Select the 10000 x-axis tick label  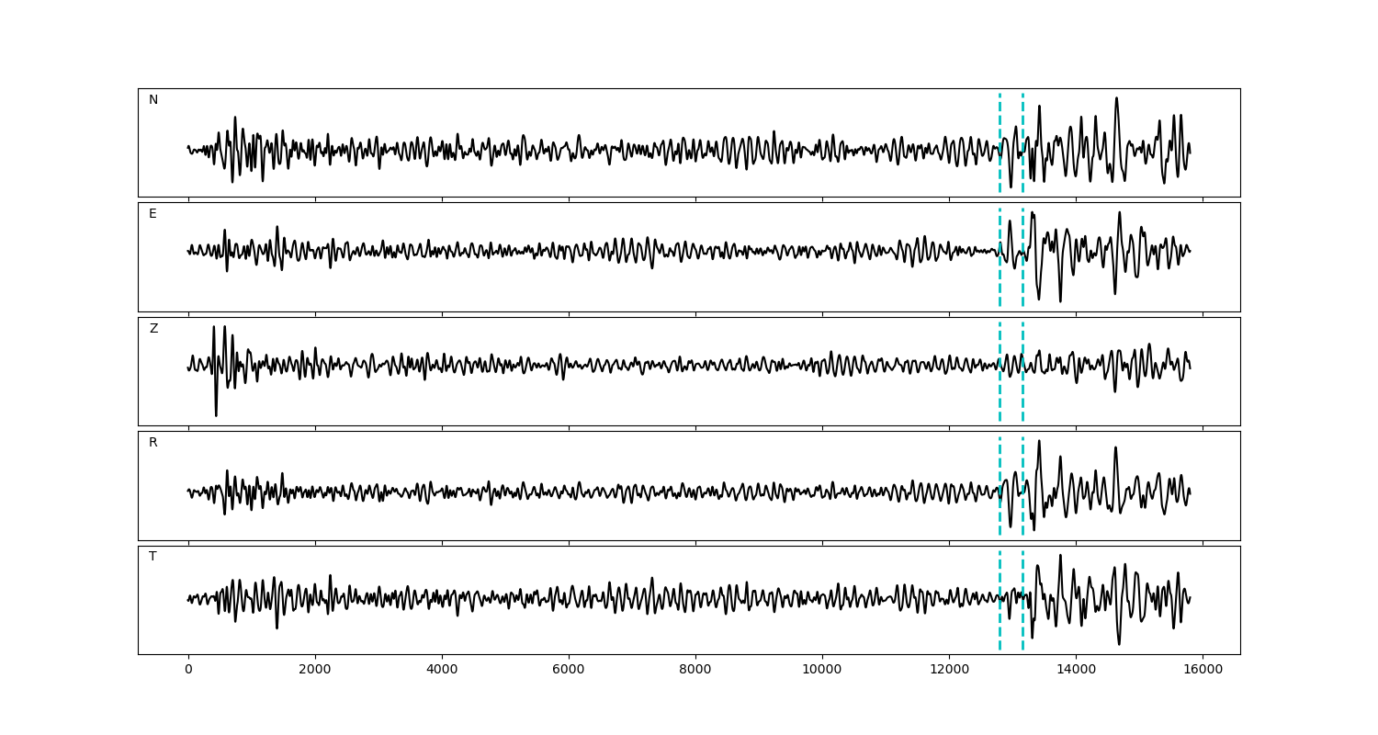click(821, 671)
